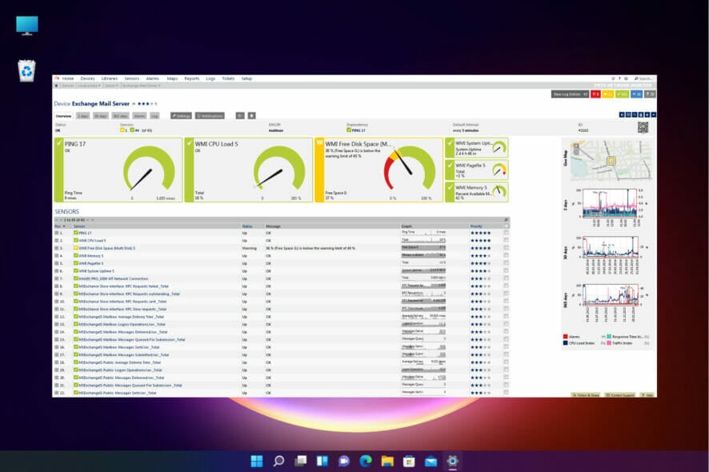
Task: Tick the select-all checkbox in the sensor table header
Action: click(x=506, y=226)
